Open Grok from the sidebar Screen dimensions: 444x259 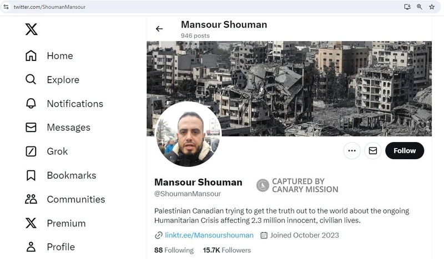pos(31,151)
